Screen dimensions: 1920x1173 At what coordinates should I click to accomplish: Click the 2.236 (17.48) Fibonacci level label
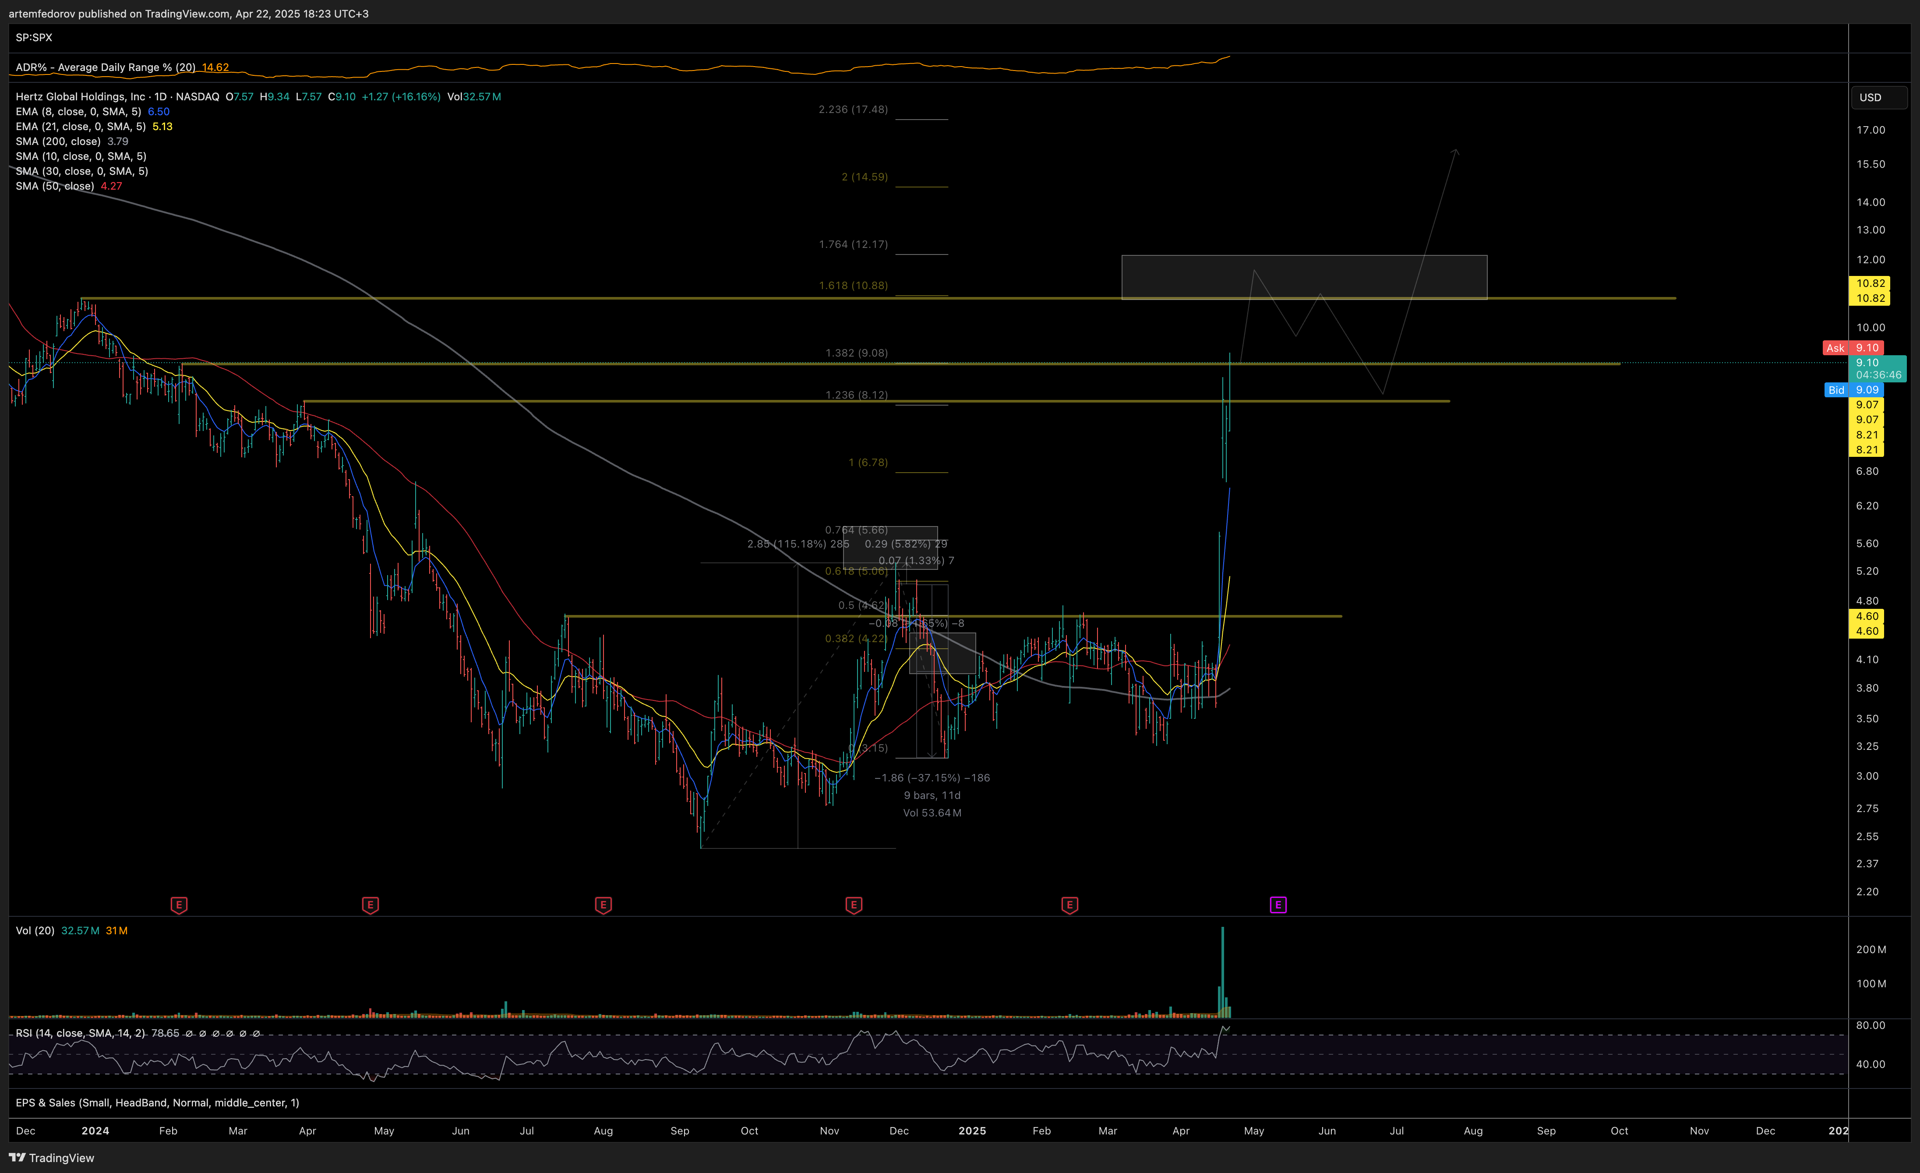click(853, 109)
